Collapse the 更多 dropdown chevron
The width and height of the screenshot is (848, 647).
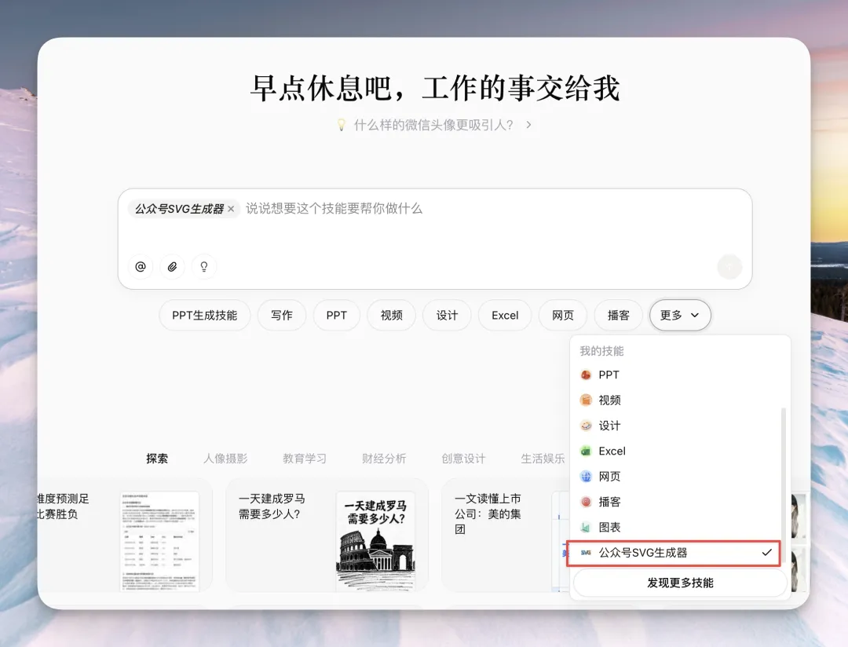pyautogui.click(x=694, y=315)
